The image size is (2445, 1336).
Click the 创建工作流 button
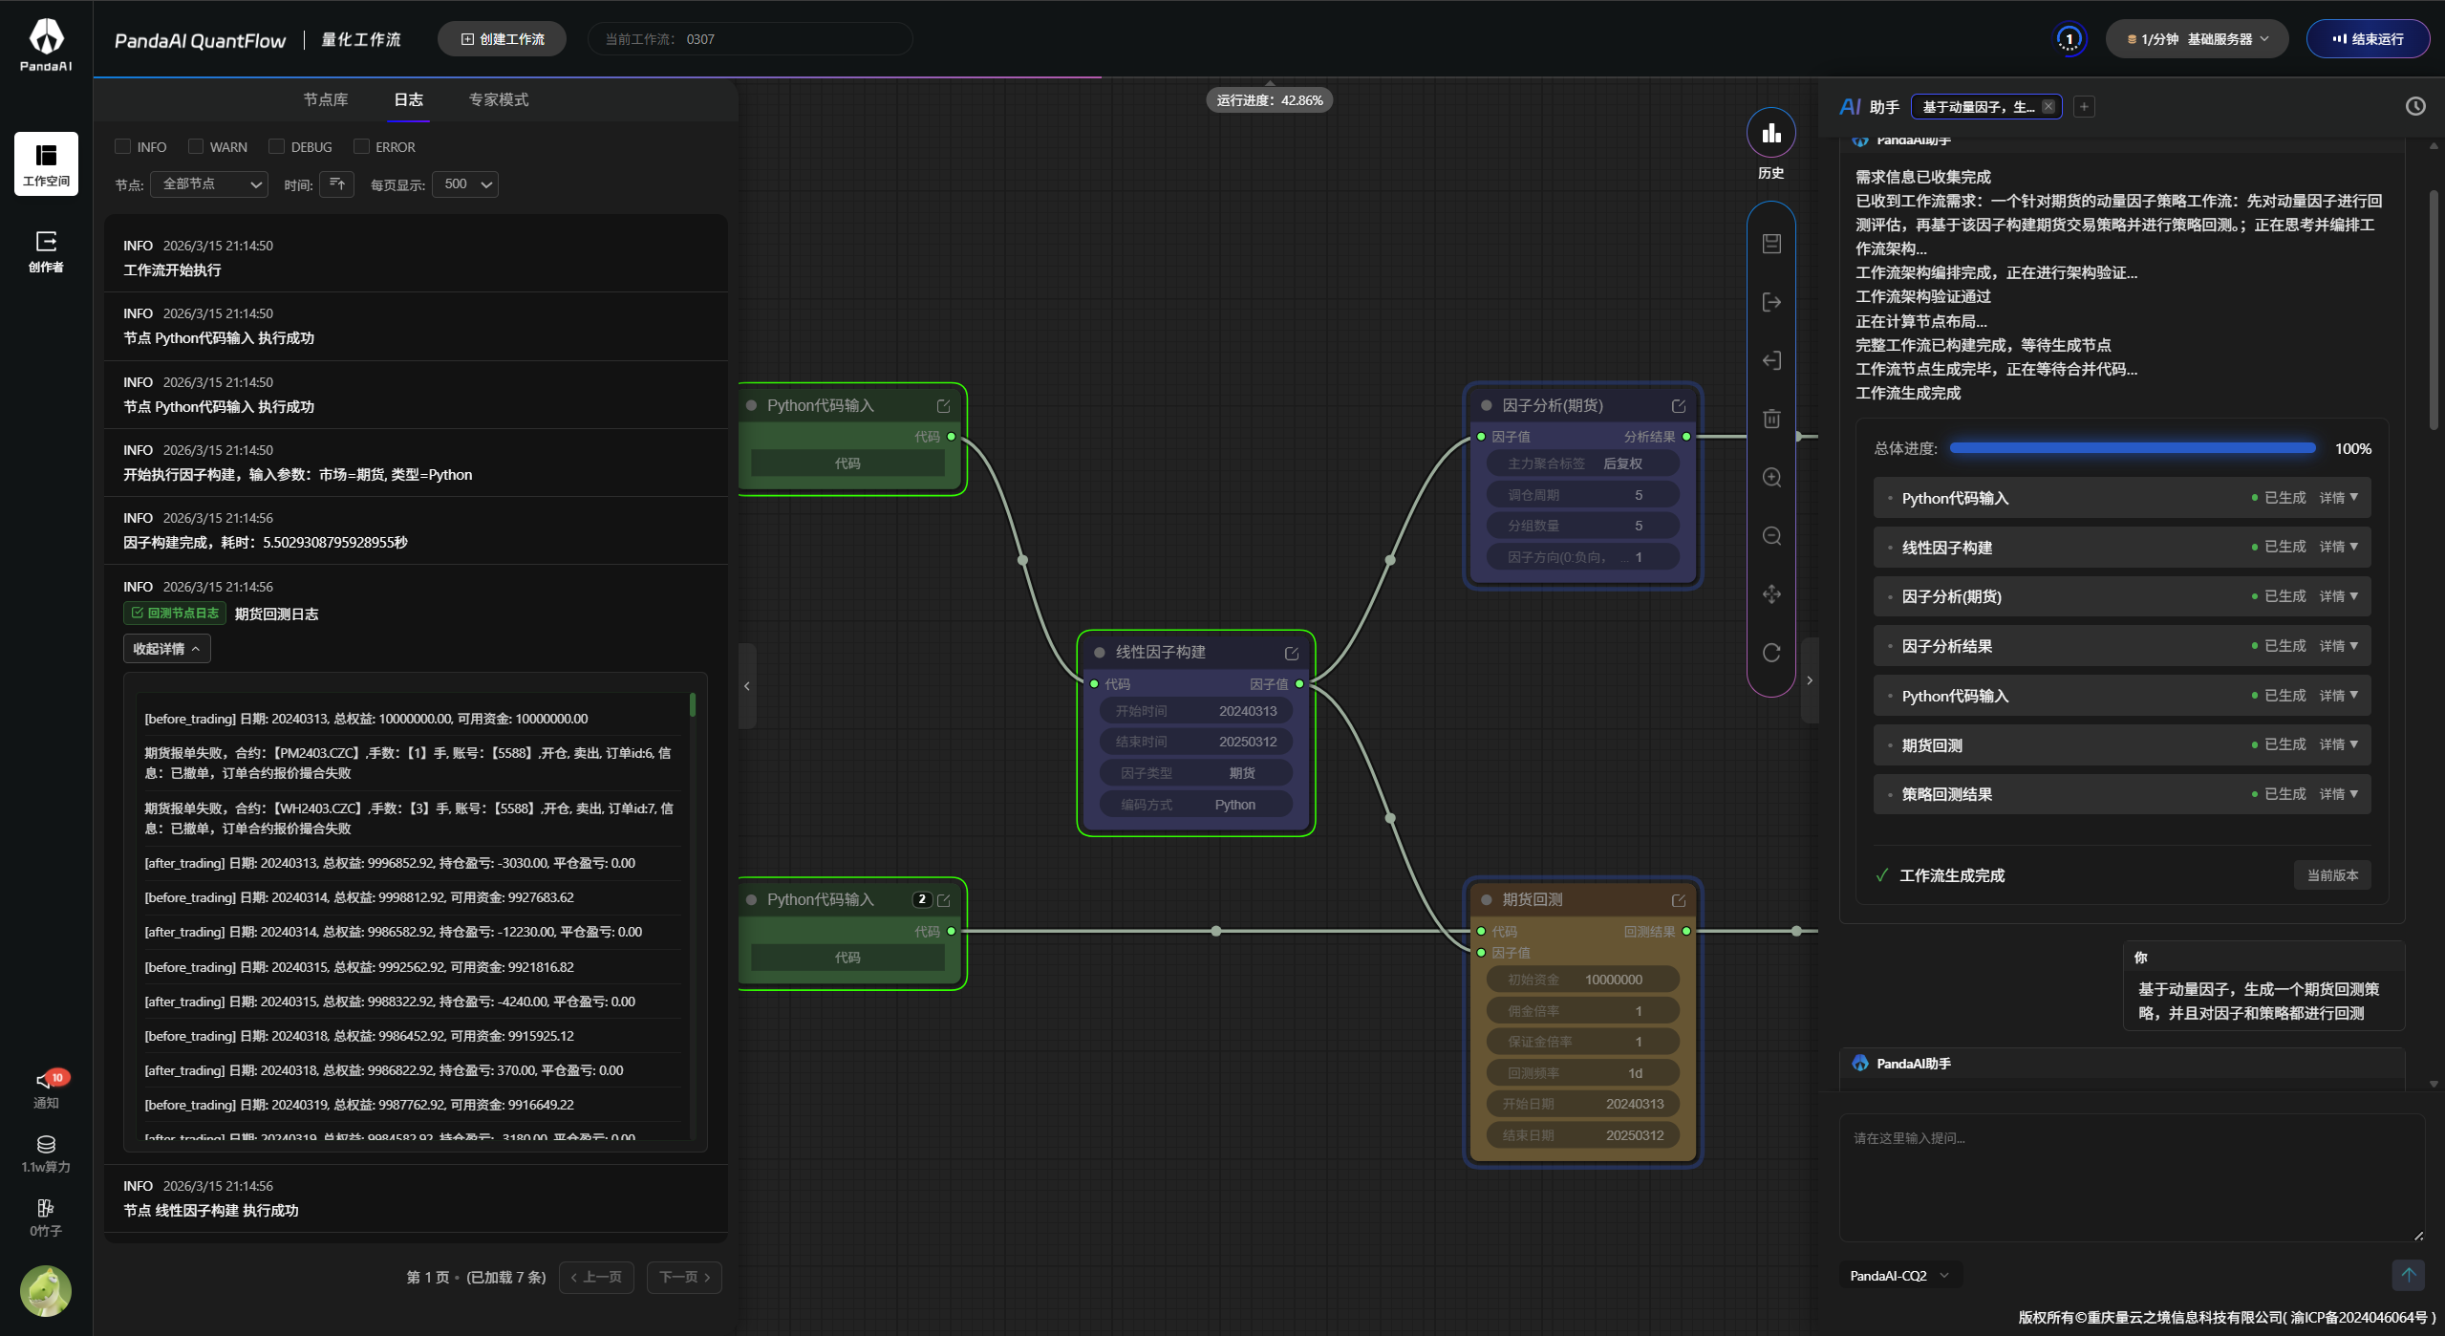(502, 39)
